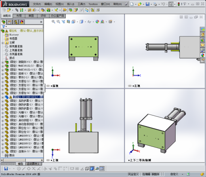Image resolution: width=206 pixels, height=177 pixels.
Task: Click the Zoom to Fit magnifier icon
Action: [x=53, y=22]
